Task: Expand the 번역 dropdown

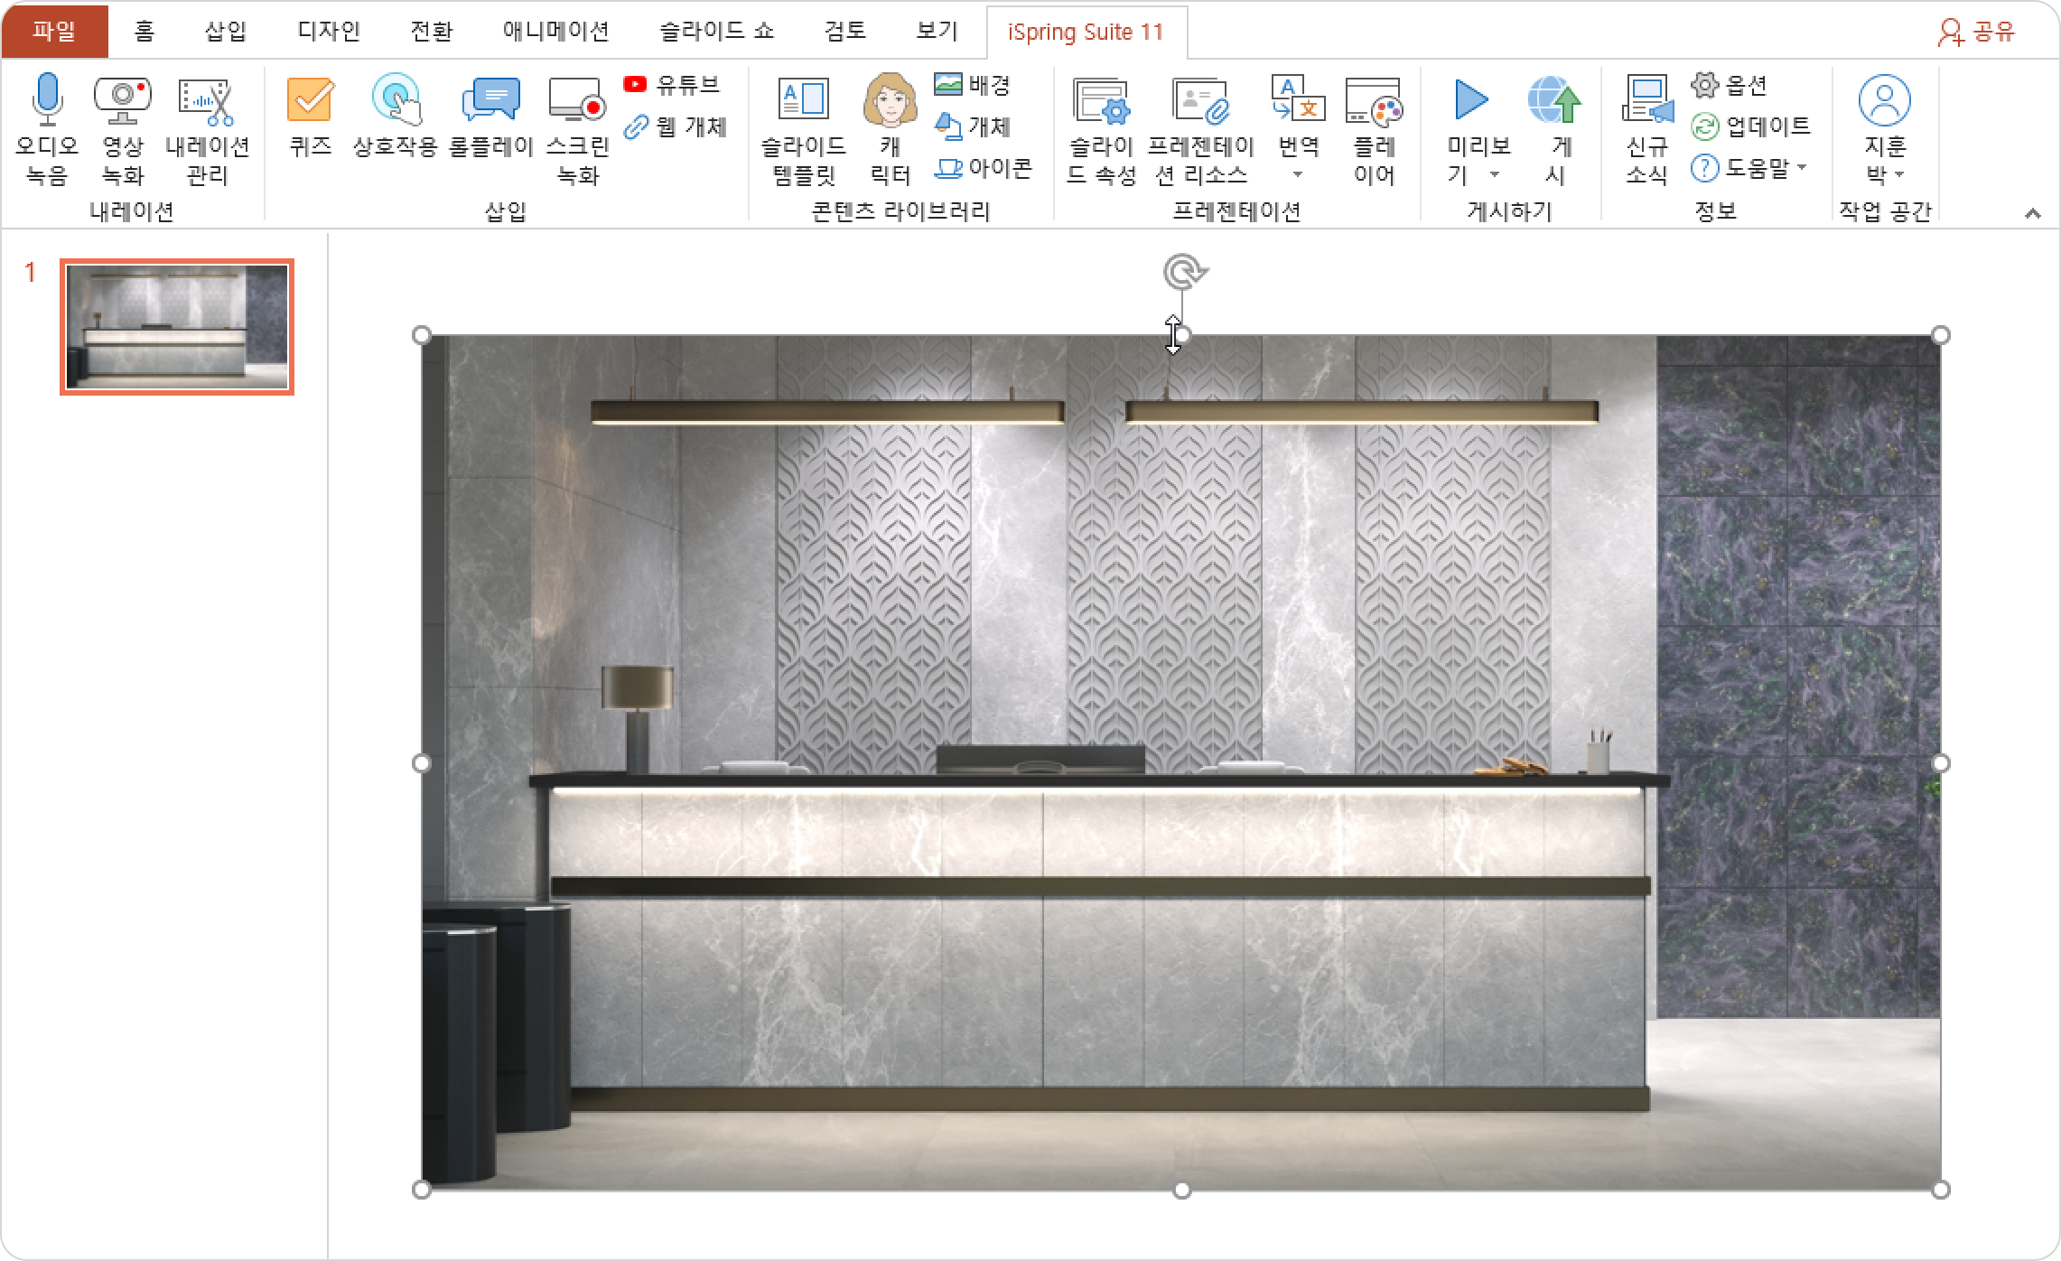Action: [x=1298, y=173]
